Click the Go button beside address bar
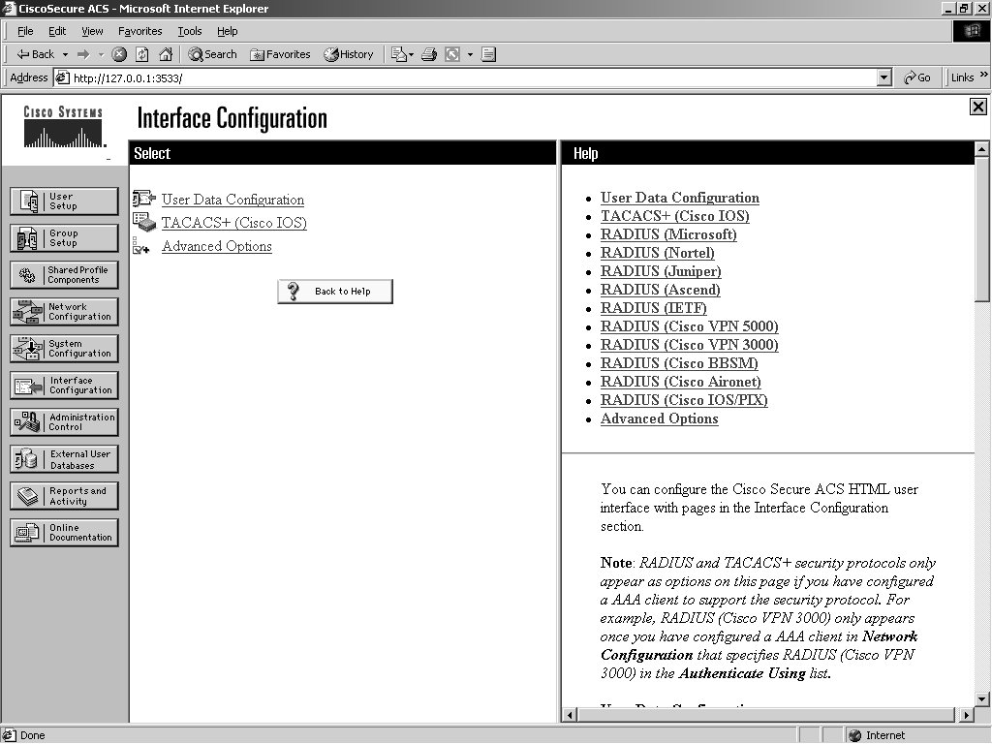The width and height of the screenshot is (992, 744). coord(916,77)
